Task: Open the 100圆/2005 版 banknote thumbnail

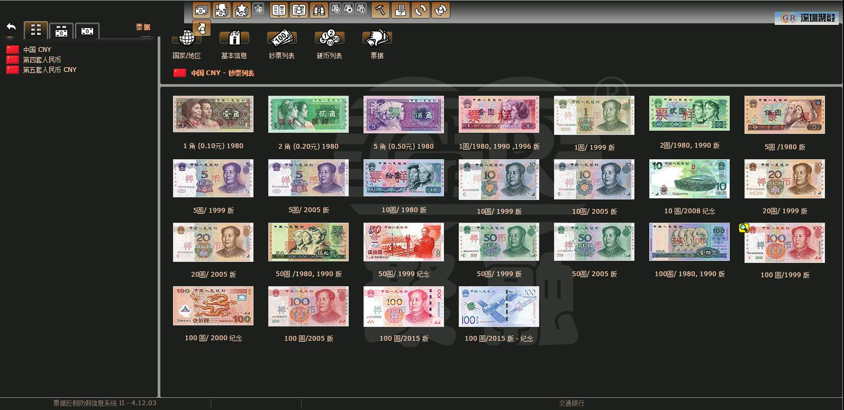Action: pyautogui.click(x=308, y=306)
